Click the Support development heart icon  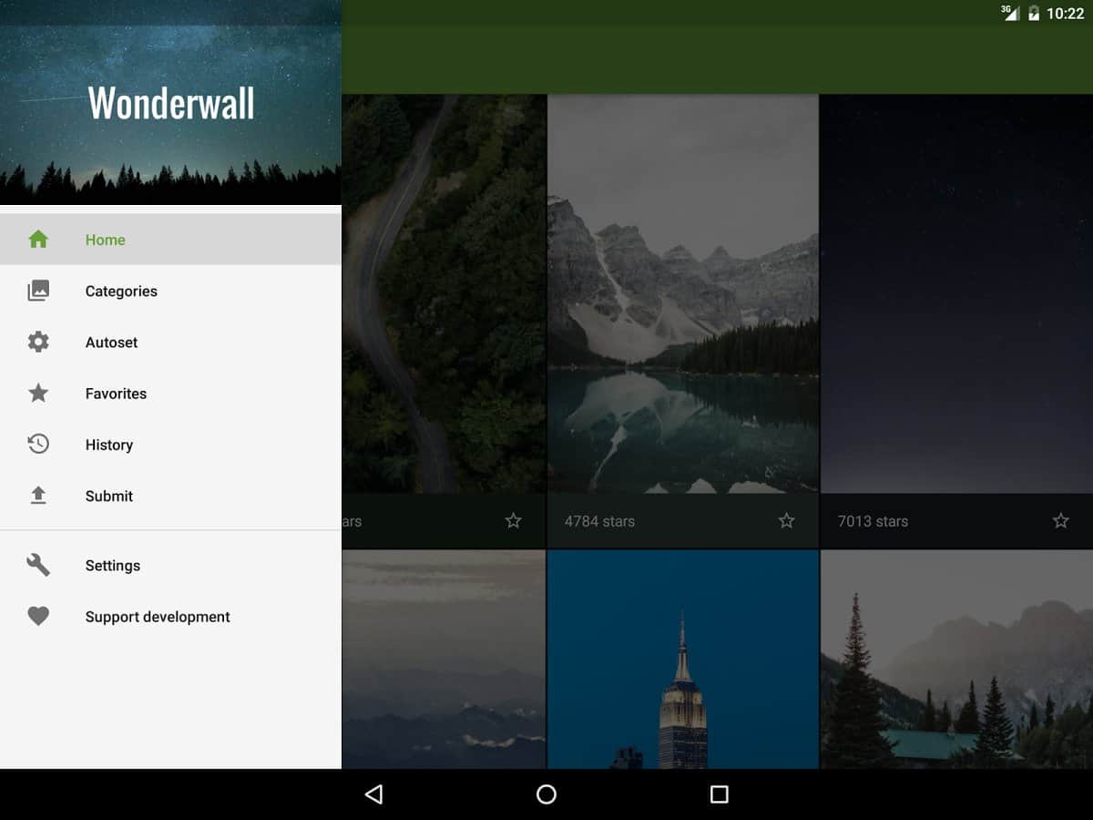pos(38,616)
